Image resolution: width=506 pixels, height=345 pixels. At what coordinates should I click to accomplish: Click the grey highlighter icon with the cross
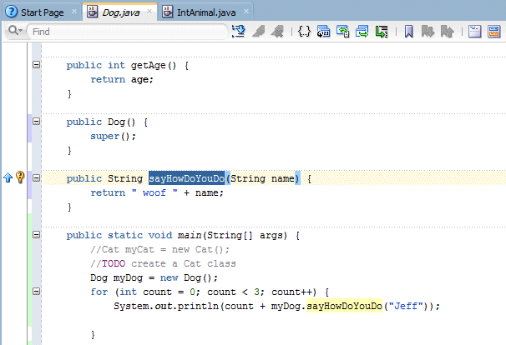click(x=277, y=32)
